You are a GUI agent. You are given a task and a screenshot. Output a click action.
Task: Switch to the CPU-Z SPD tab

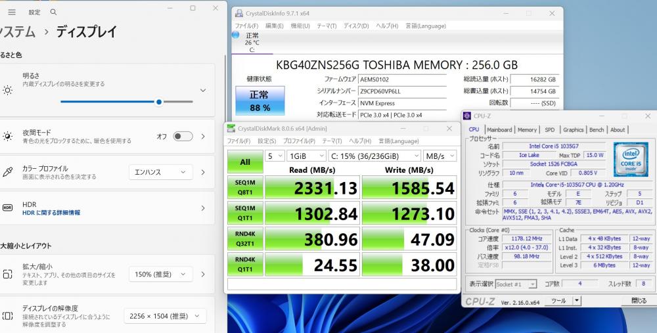click(550, 130)
